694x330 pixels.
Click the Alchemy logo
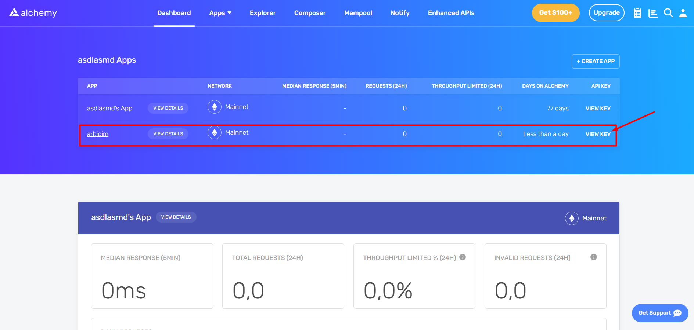tap(33, 12)
